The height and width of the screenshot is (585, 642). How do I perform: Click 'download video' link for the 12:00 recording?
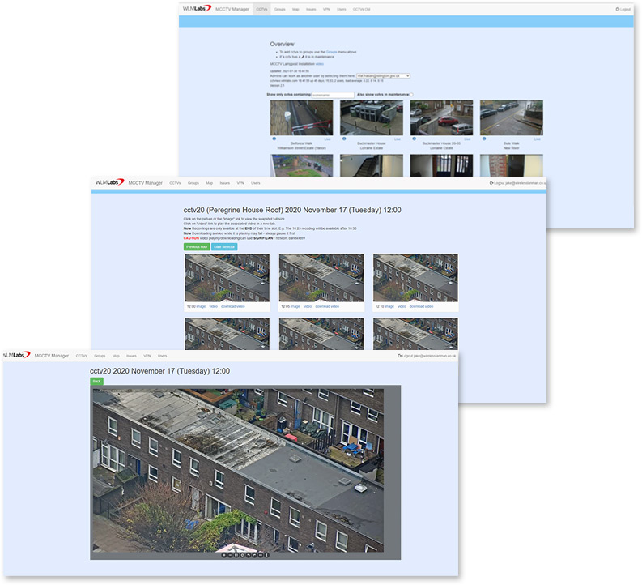click(236, 307)
